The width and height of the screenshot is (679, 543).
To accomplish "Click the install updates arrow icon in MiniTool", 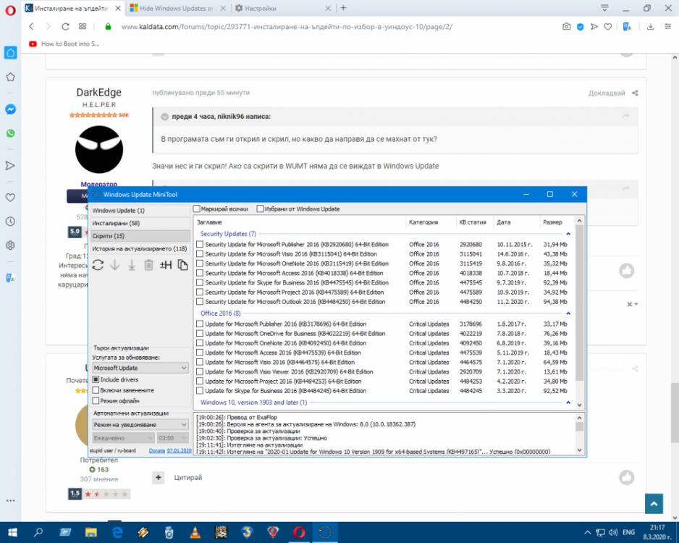I will tap(132, 265).
